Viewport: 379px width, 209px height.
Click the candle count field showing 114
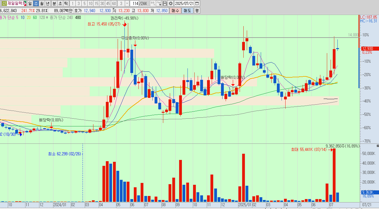coord(134,3)
